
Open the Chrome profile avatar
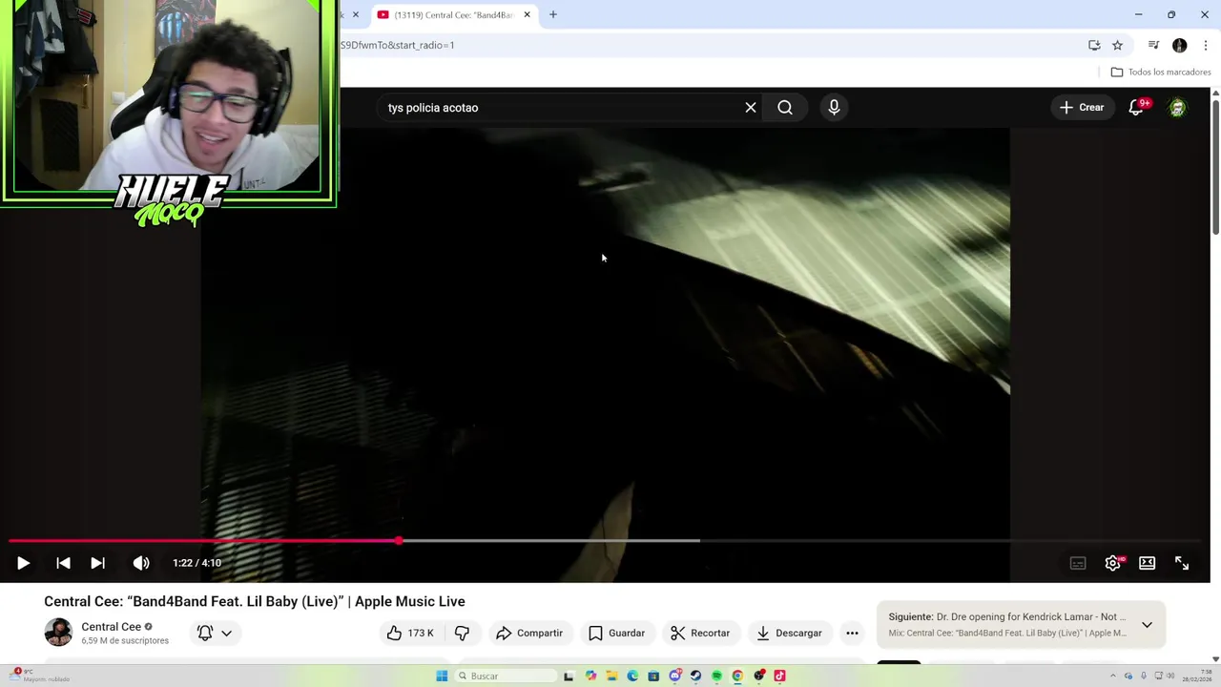(1180, 45)
